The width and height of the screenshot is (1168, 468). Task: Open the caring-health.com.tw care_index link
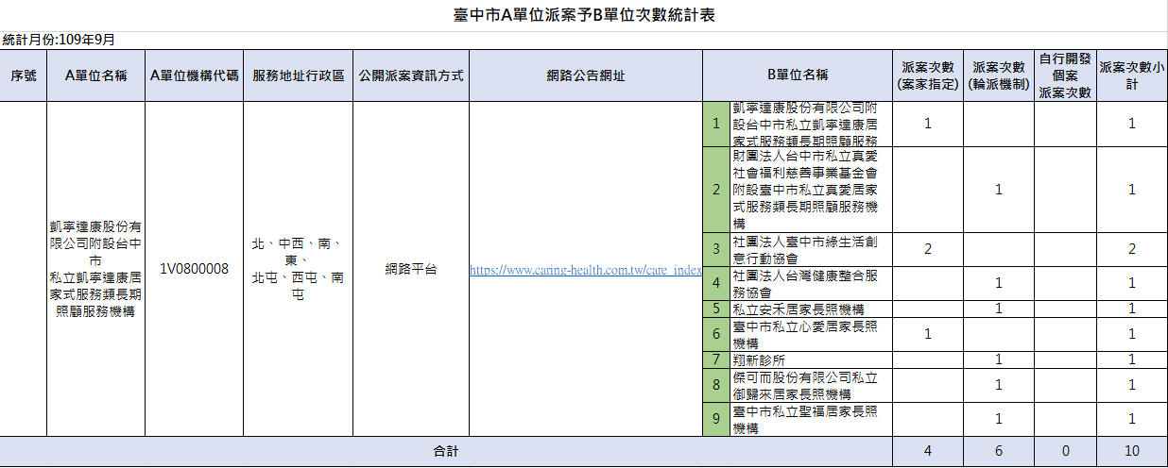[586, 270]
